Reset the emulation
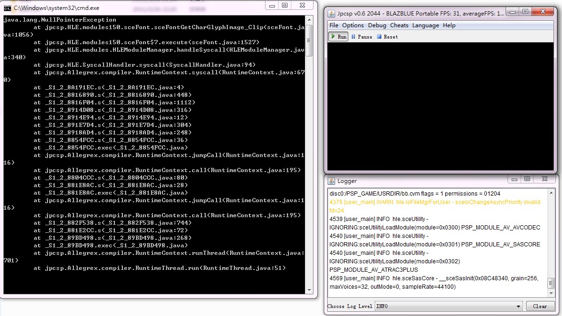 click(x=387, y=37)
